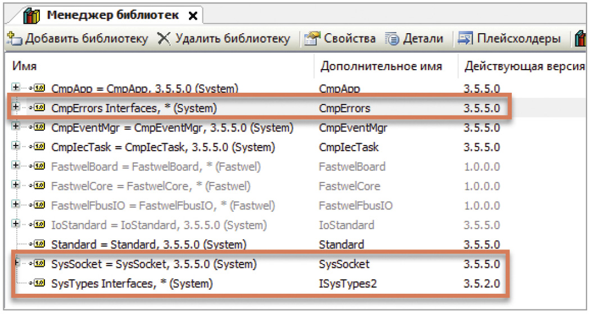Click the FastwelFbusIO library icon
Viewport: 590px width, 314px height.
coord(38,206)
